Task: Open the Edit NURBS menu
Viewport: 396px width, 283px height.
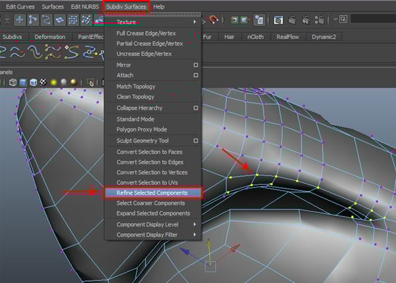Action: click(84, 6)
